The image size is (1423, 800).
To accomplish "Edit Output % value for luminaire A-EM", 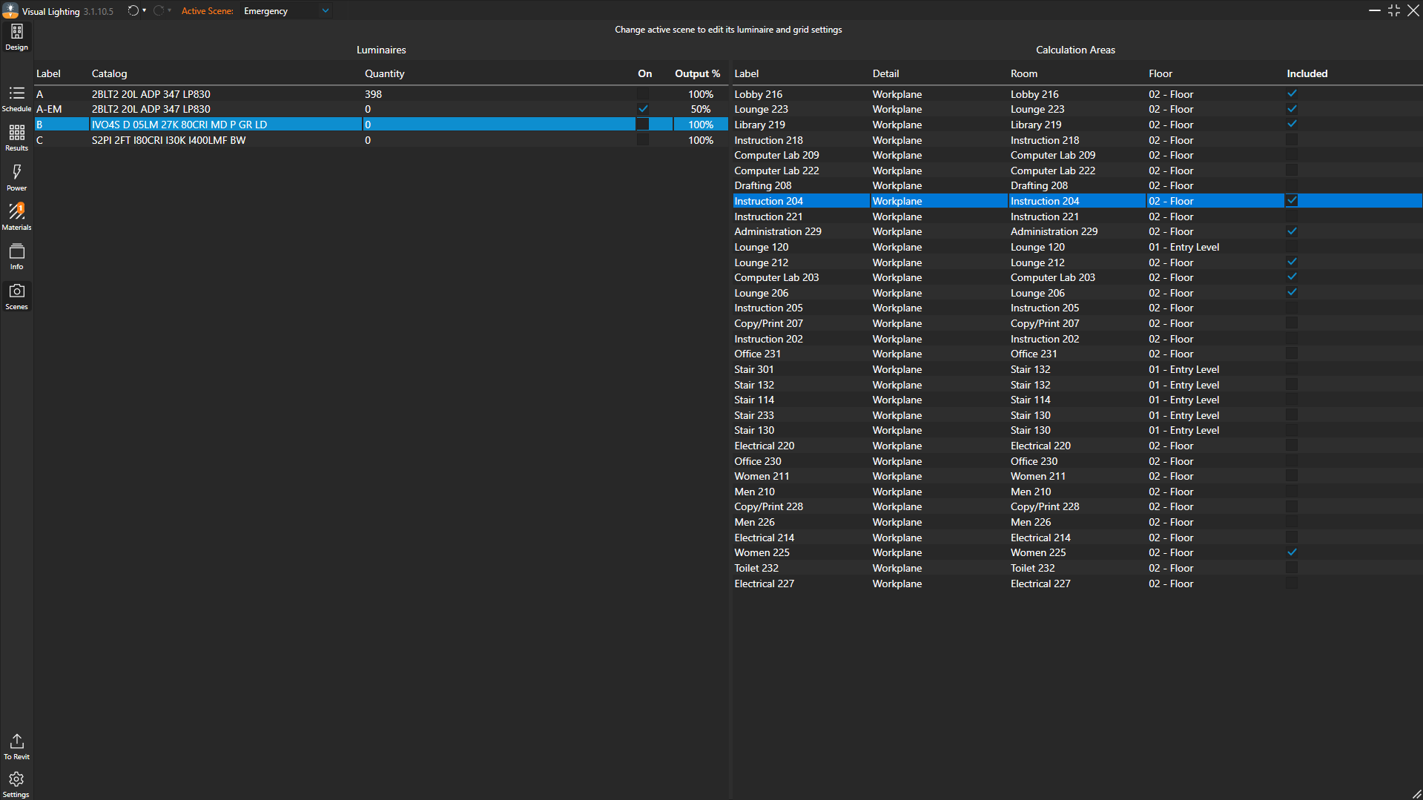I will (x=700, y=109).
